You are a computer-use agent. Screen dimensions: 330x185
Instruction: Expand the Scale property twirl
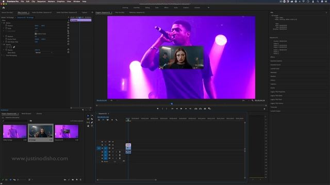click(x=4, y=28)
